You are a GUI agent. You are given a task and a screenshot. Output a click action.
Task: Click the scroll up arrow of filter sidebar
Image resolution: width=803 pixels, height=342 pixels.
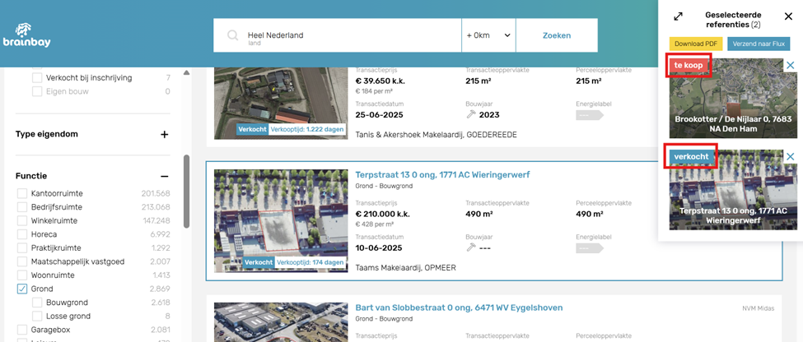coord(187,73)
